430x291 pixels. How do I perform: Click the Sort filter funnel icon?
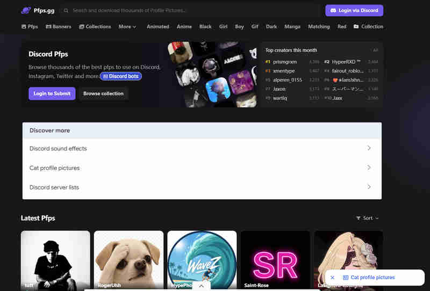point(358,218)
